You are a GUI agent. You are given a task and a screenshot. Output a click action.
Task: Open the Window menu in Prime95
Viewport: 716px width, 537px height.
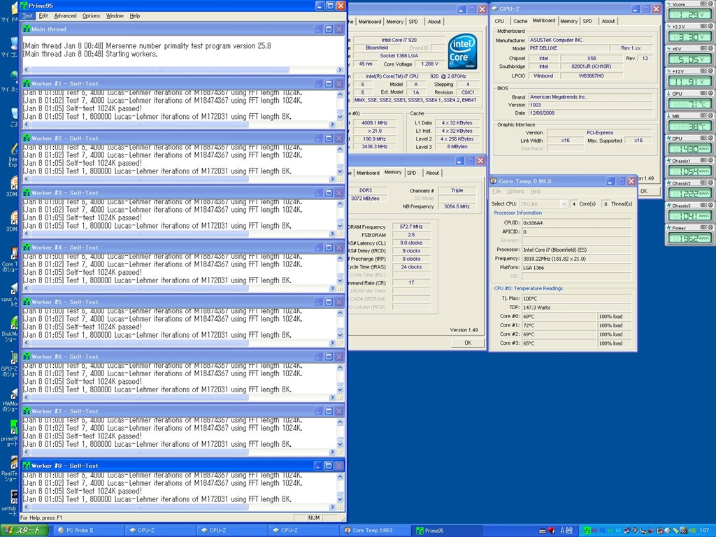click(115, 15)
